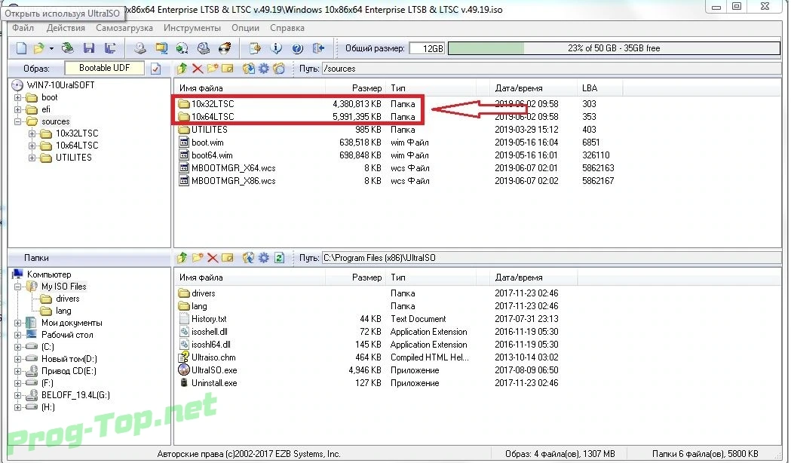791x463 pixels.
Task: Open help via the question mark icon
Action: [298, 48]
